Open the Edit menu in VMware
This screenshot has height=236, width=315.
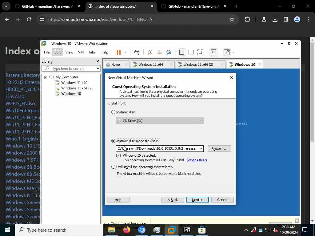[x=58, y=52]
